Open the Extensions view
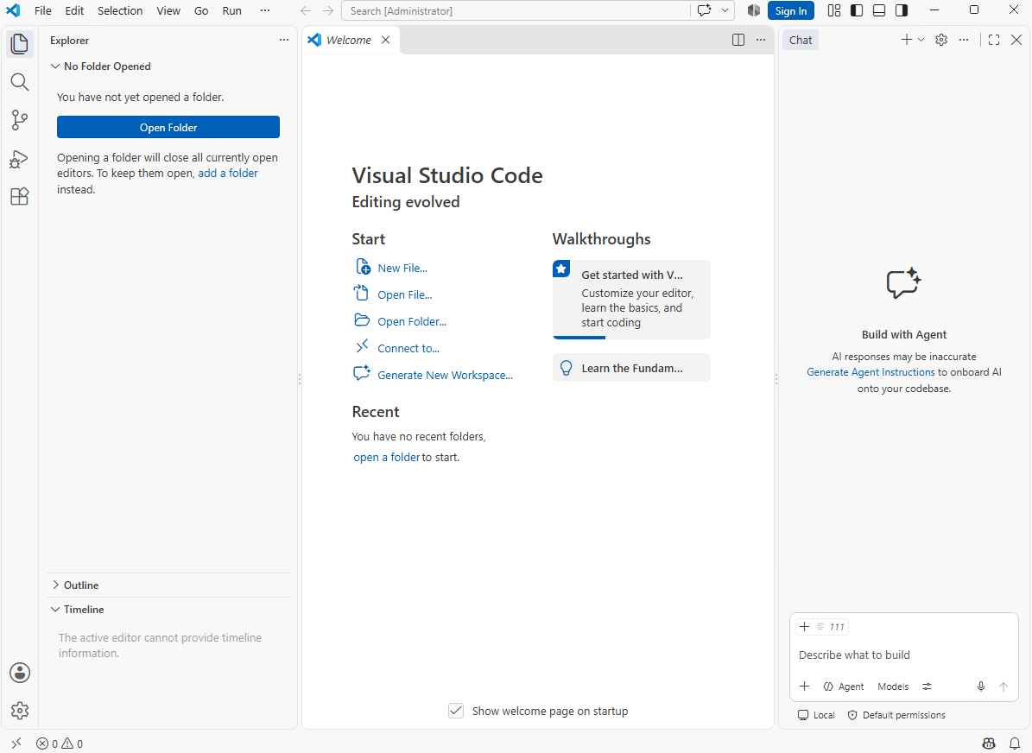This screenshot has height=753, width=1032. [20, 196]
